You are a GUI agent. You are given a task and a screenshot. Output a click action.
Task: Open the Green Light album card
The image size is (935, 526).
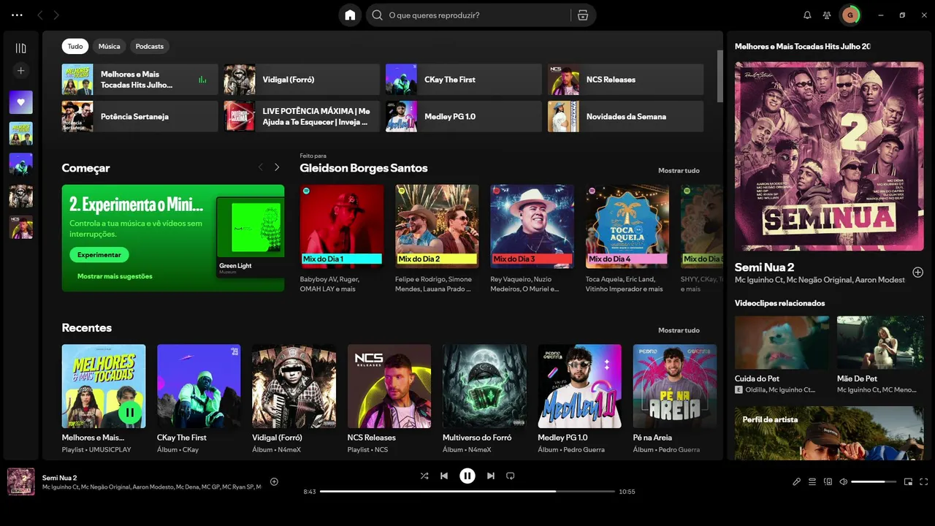(251, 237)
